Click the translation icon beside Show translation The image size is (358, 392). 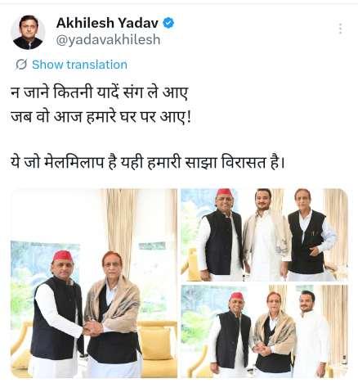click(21, 65)
